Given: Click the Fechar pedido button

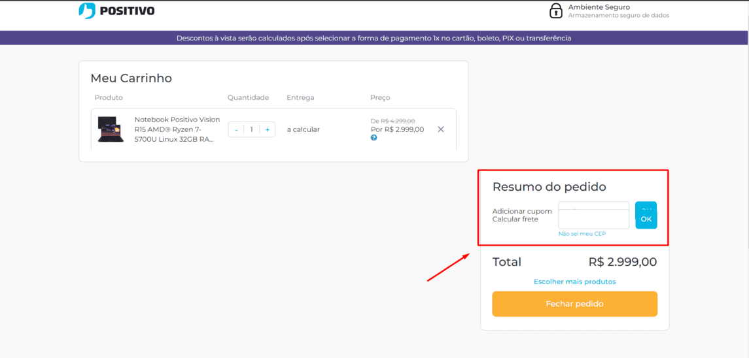Looking at the screenshot, I should 574,304.
